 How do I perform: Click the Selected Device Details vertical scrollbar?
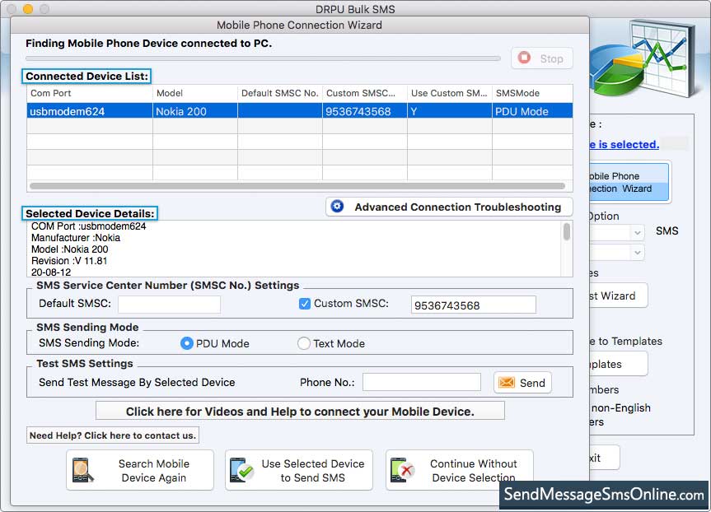point(567,231)
